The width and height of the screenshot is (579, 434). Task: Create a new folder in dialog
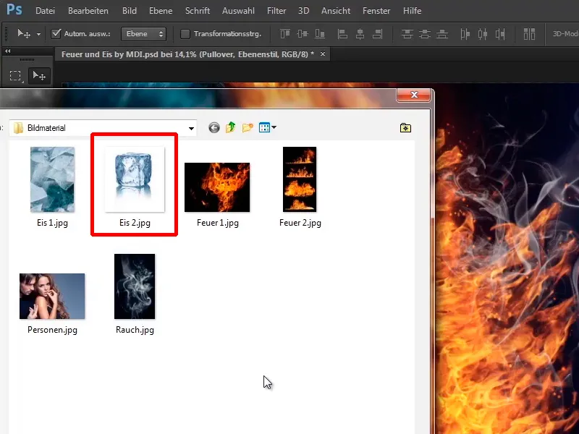click(x=248, y=128)
